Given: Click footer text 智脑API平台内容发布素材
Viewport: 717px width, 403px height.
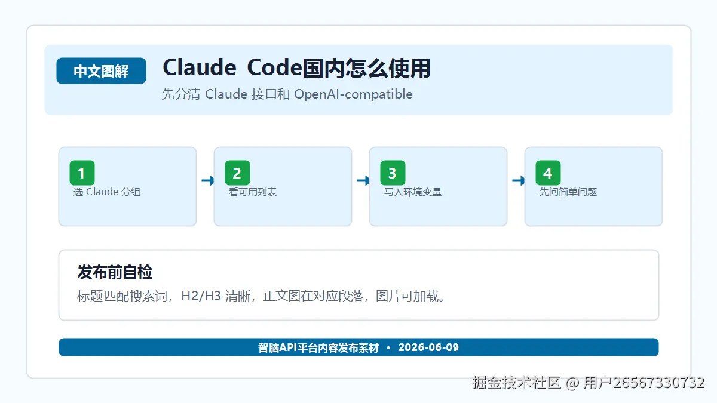Looking at the screenshot, I should pos(318,347).
